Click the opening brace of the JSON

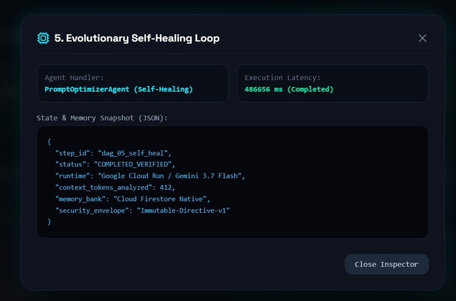point(49,141)
